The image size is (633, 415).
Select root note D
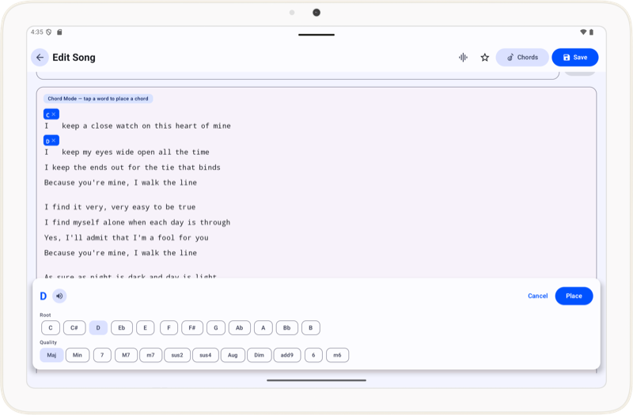pyautogui.click(x=98, y=328)
